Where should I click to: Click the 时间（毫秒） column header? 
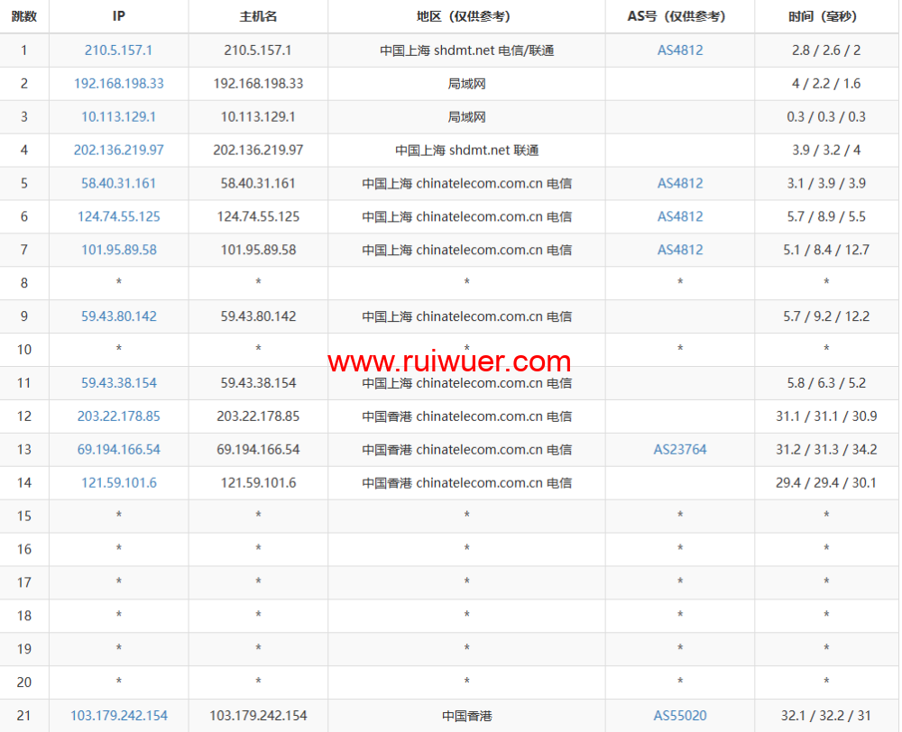[826, 16]
